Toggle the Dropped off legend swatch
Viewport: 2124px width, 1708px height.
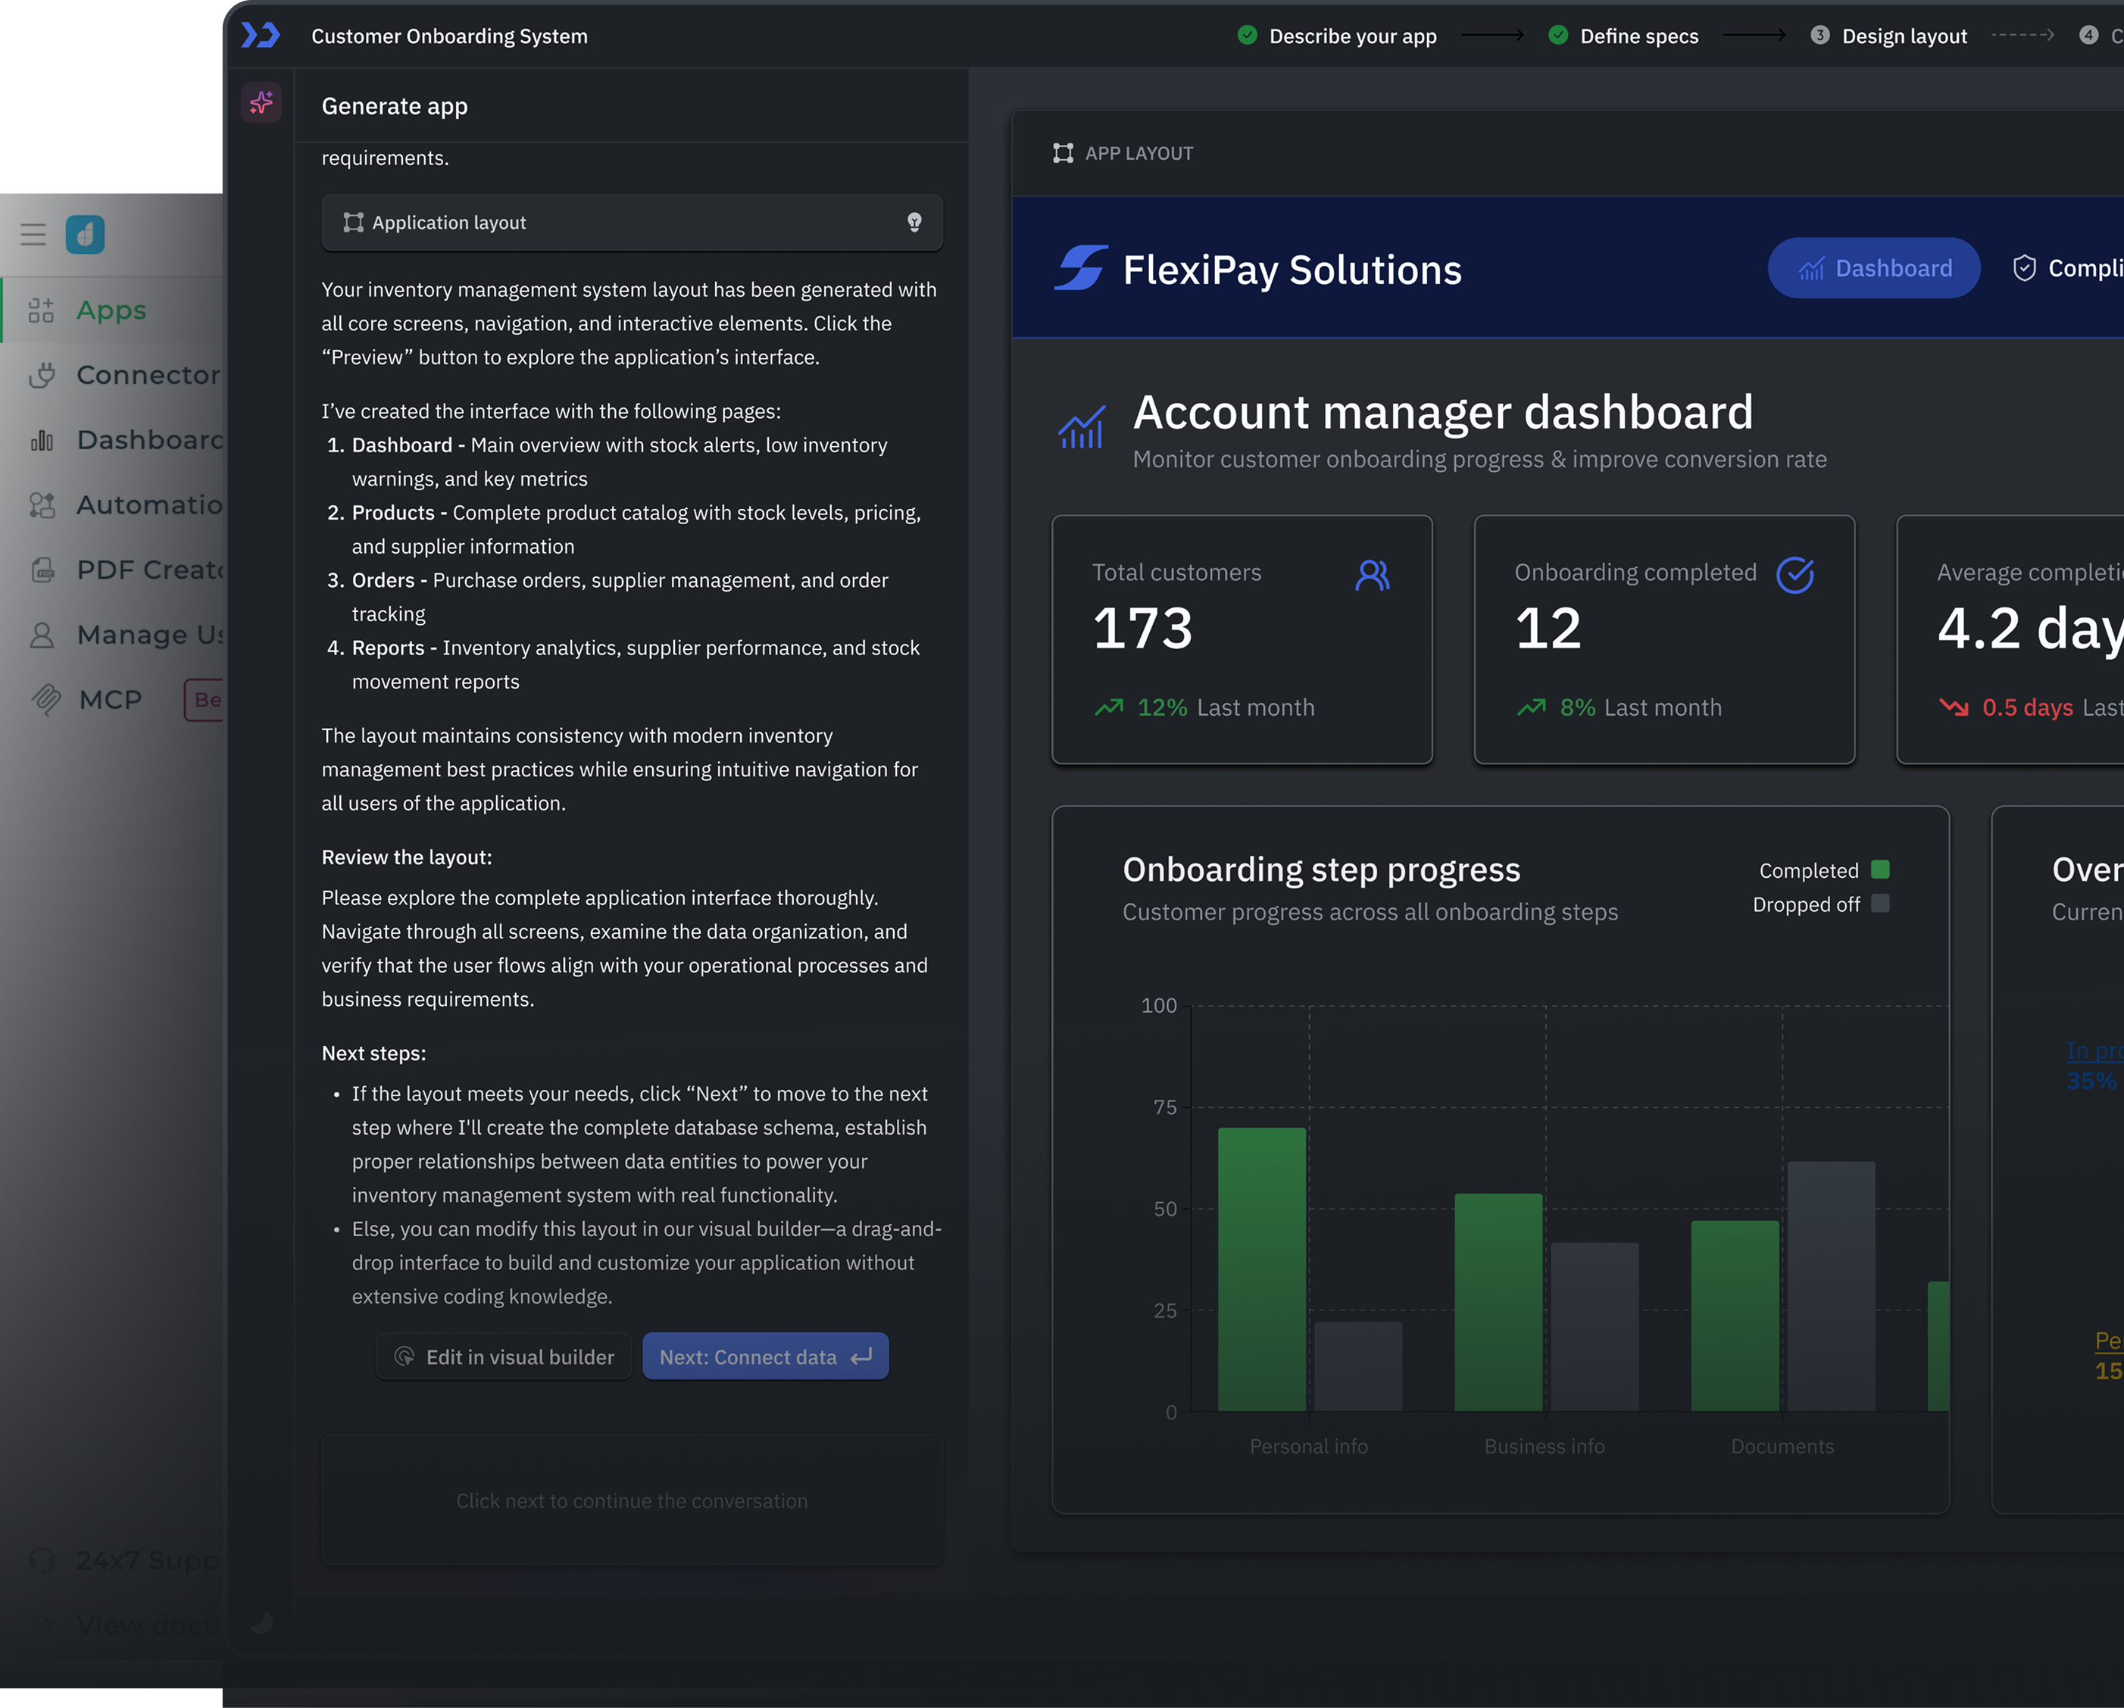(x=1879, y=904)
